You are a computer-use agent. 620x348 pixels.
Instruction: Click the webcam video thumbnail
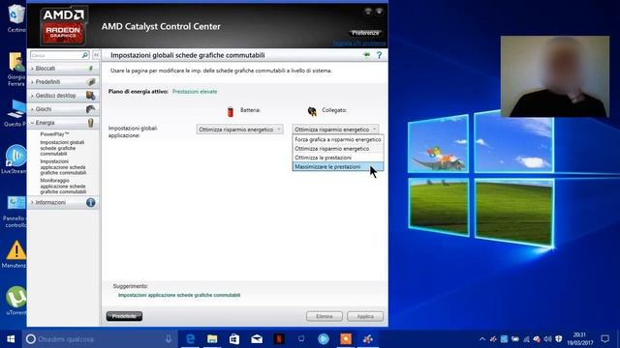point(555,76)
